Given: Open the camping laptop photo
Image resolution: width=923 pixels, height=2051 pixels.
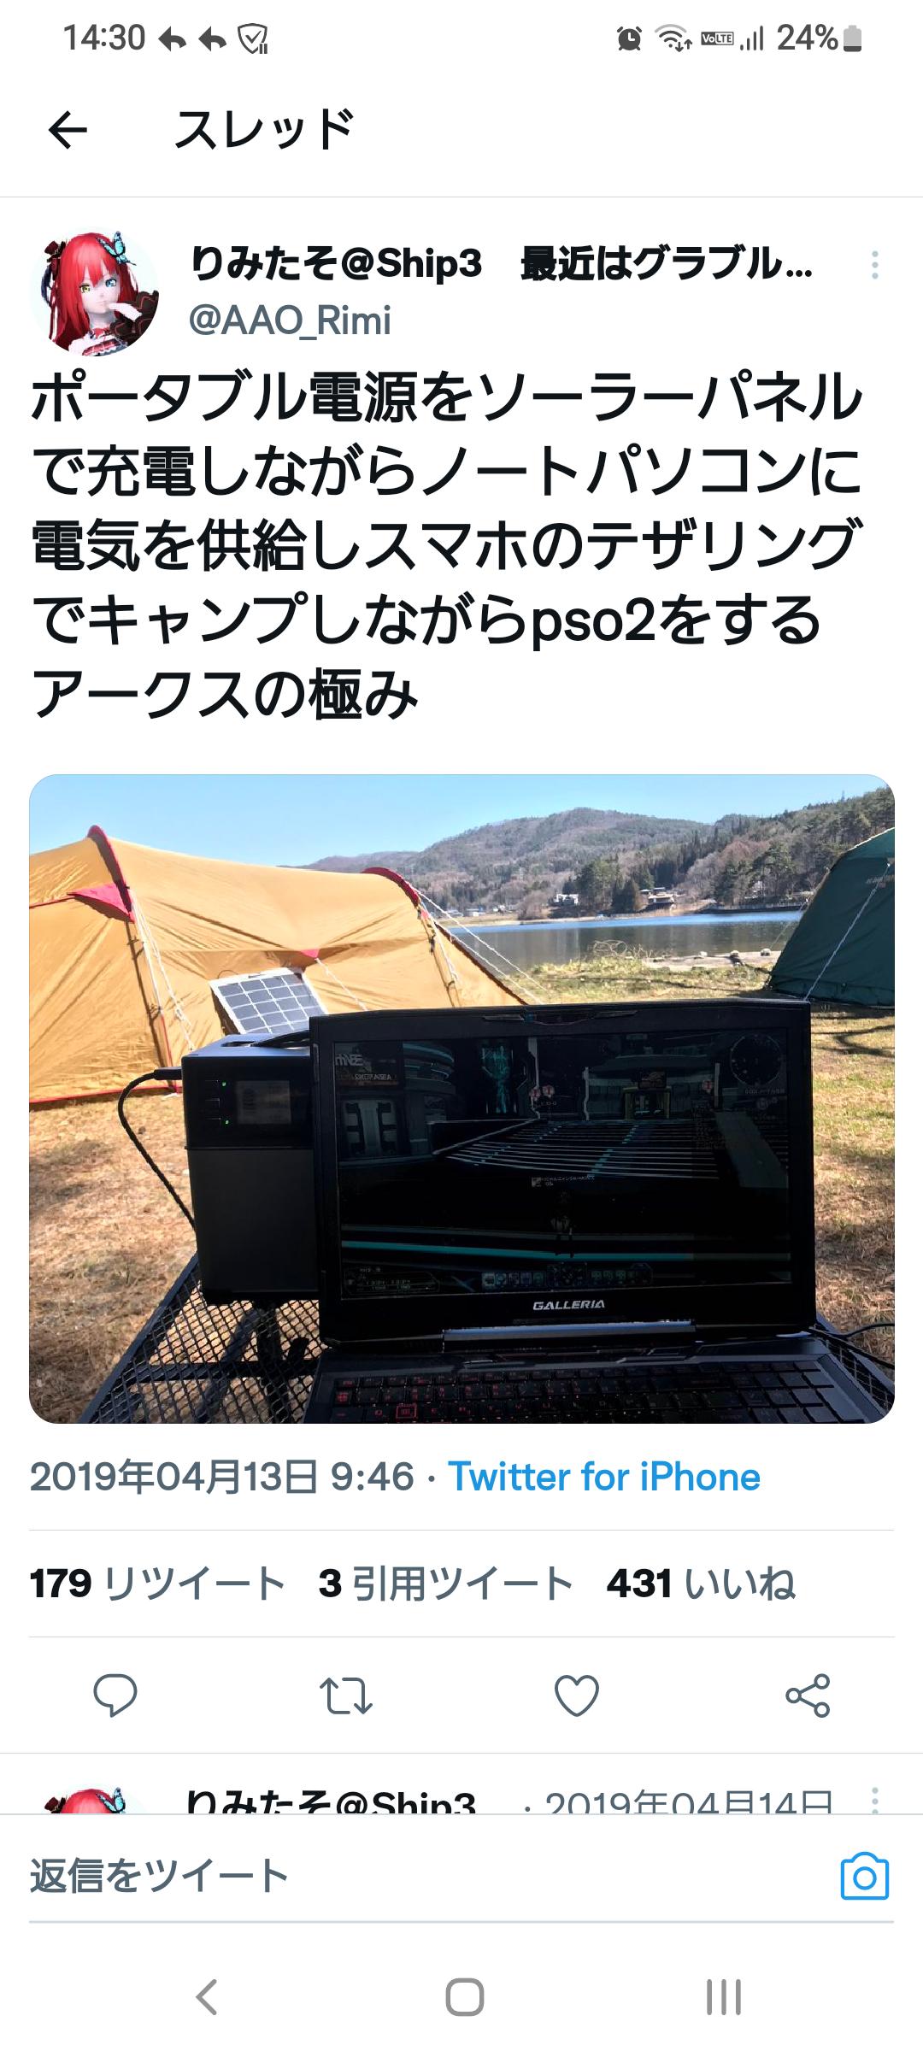Looking at the screenshot, I should click(x=461, y=1099).
